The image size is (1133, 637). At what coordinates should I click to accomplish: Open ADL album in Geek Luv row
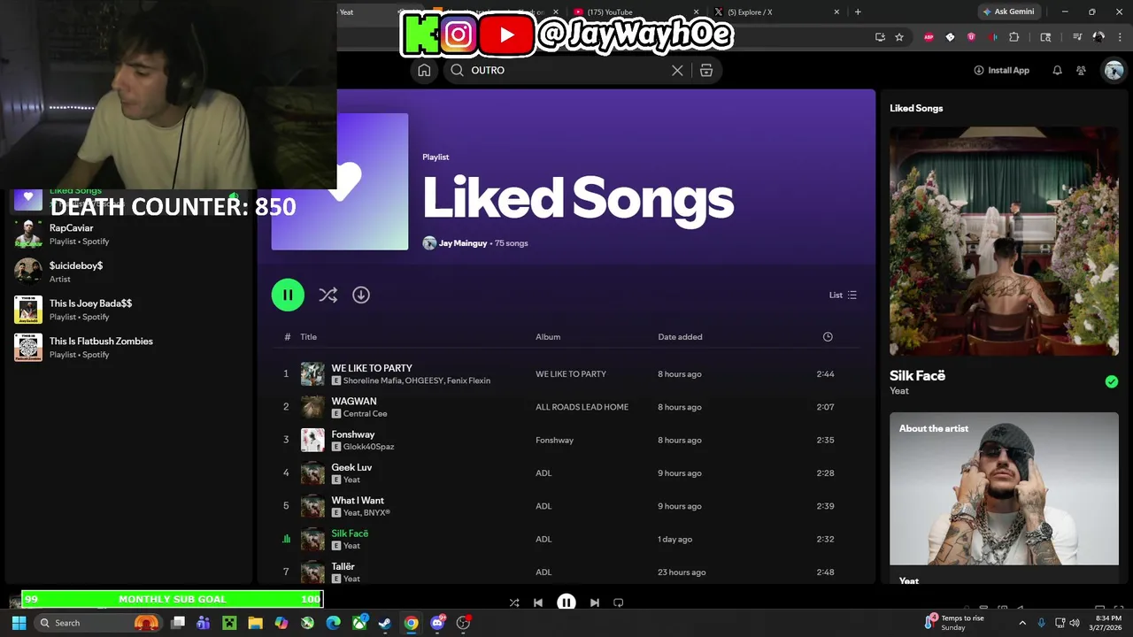(x=543, y=472)
